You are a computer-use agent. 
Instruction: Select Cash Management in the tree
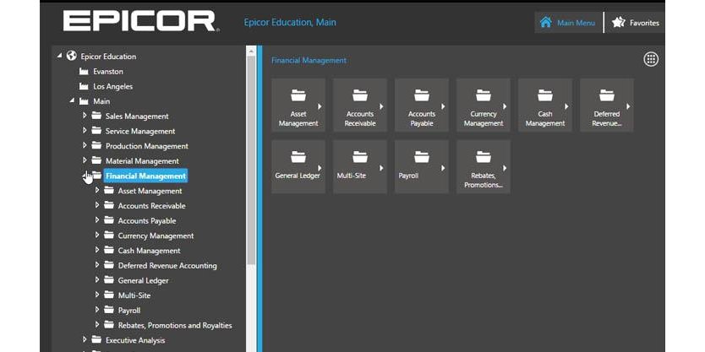[149, 251]
